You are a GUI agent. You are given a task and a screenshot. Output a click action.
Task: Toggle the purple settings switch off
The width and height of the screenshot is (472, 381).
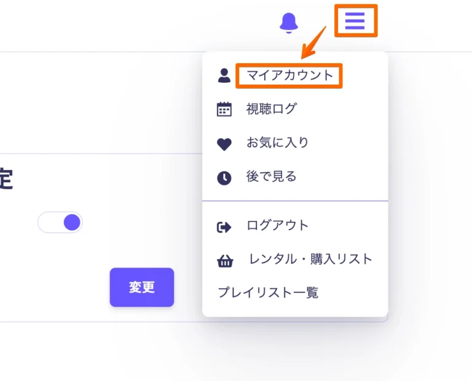[x=60, y=222]
